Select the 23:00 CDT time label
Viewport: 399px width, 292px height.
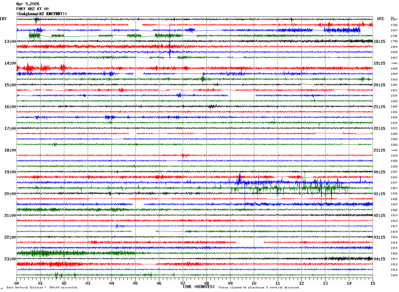[10, 259]
